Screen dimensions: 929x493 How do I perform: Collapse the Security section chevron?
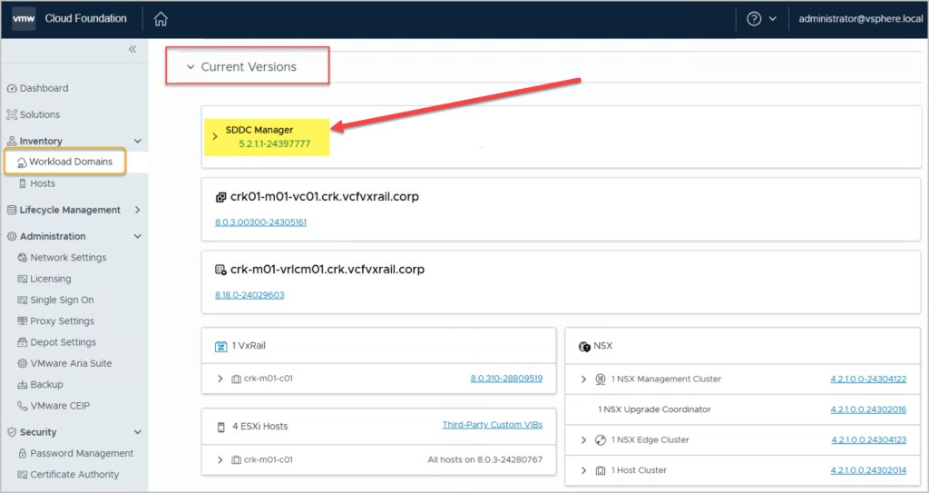pyautogui.click(x=138, y=432)
